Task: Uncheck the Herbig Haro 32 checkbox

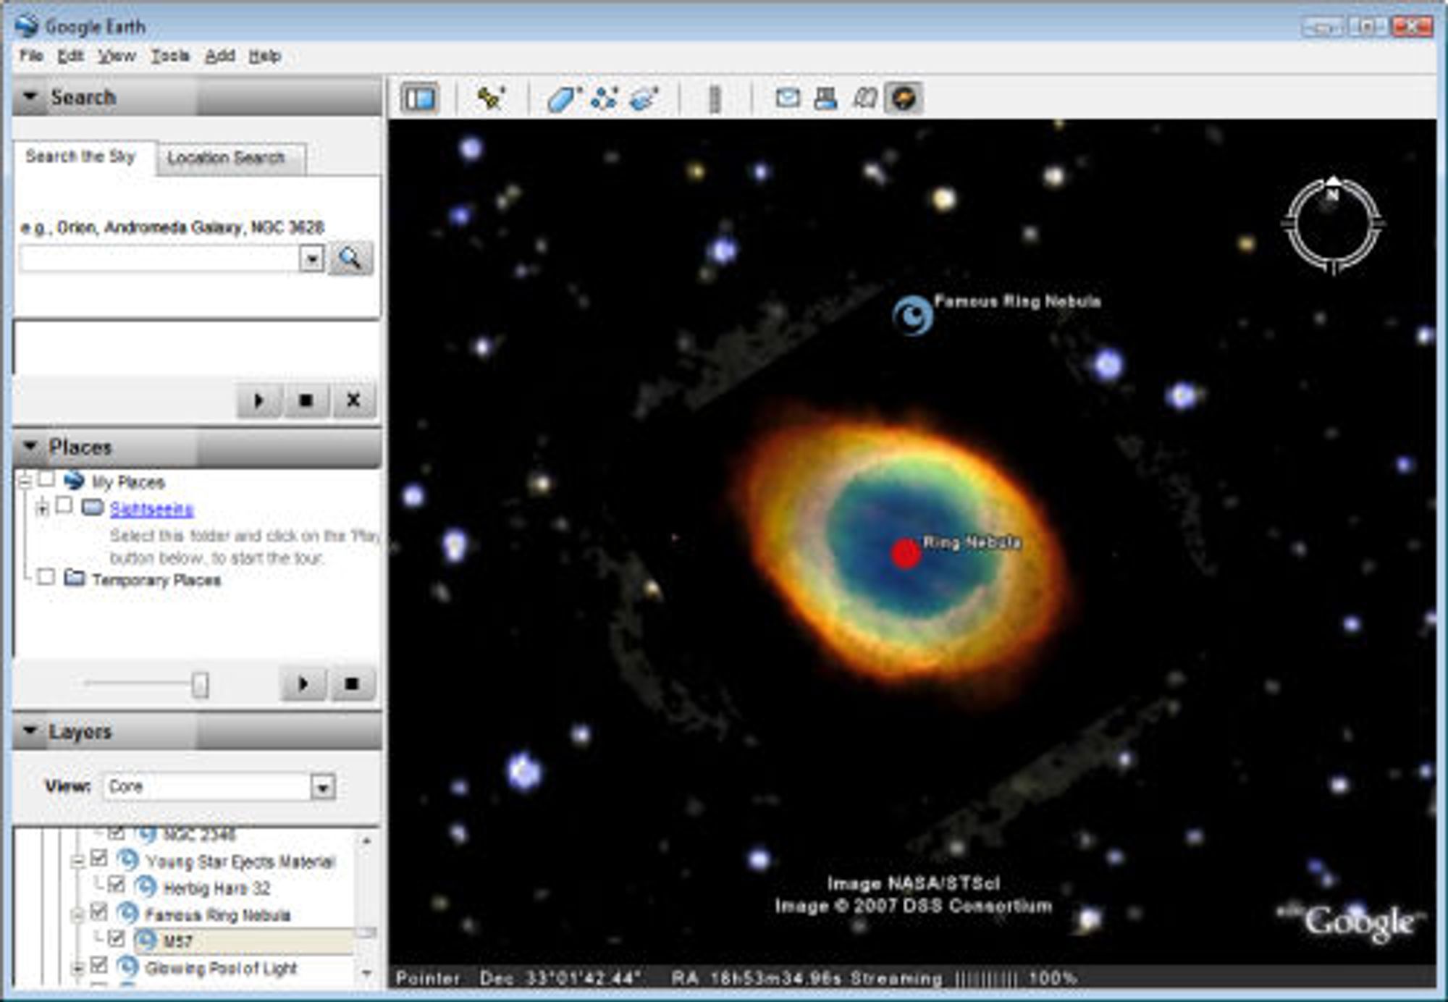Action: (117, 885)
